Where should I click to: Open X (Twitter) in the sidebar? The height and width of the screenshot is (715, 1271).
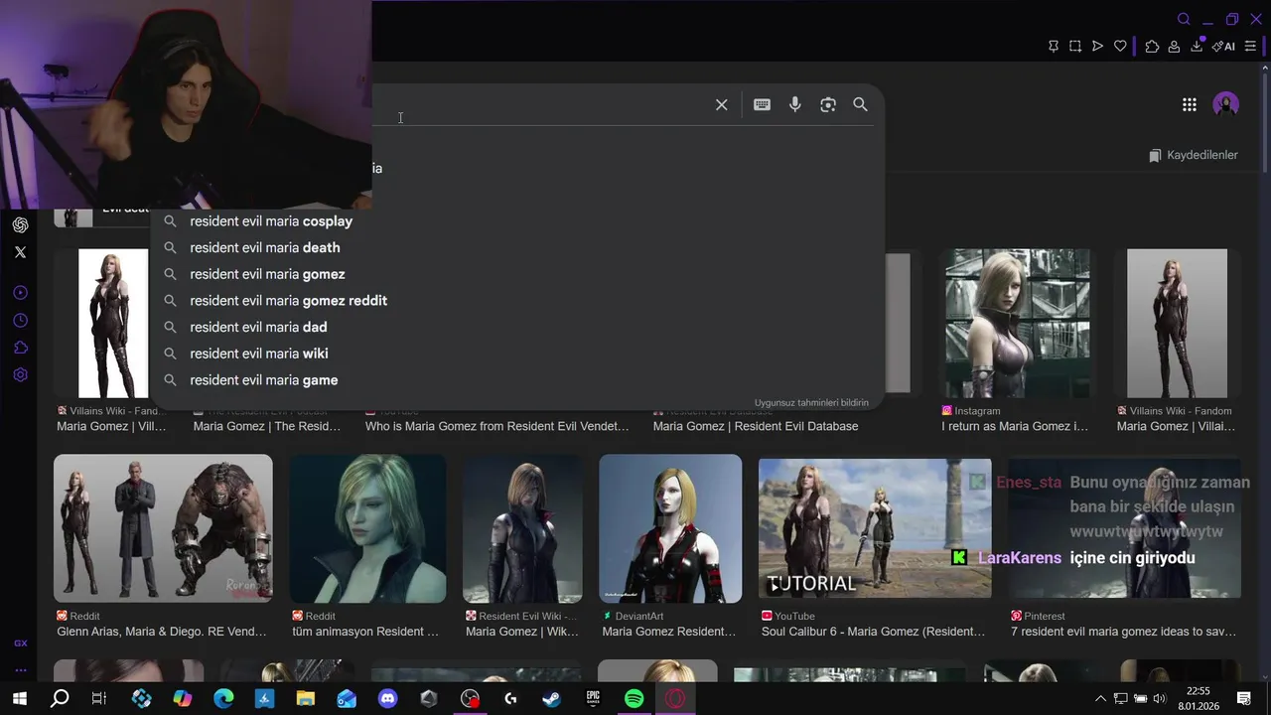pos(20,252)
